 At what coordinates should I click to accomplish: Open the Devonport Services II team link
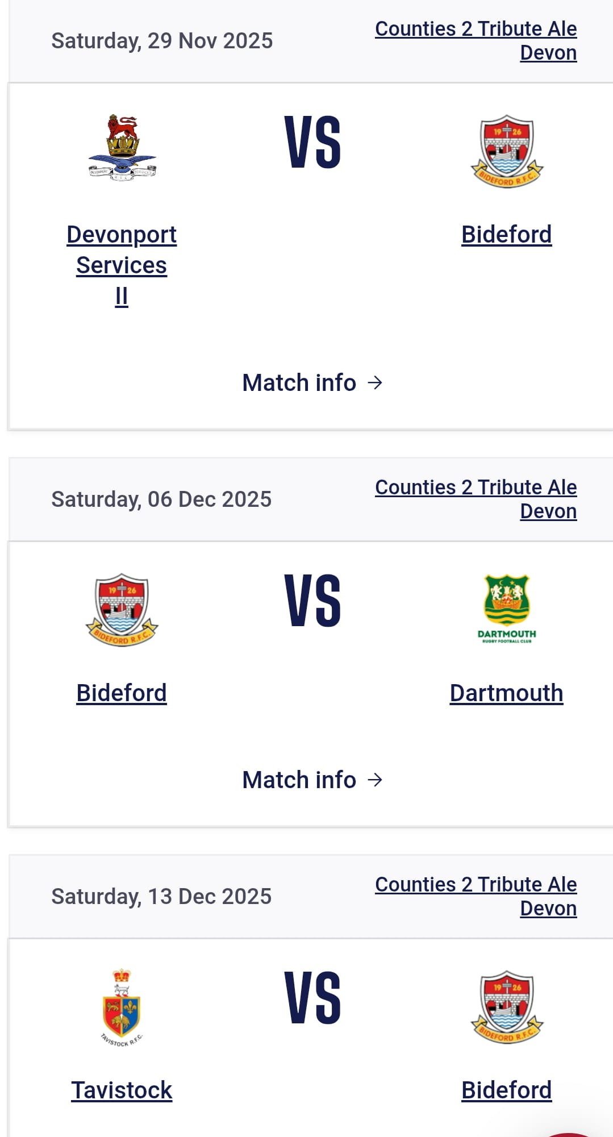click(x=122, y=265)
